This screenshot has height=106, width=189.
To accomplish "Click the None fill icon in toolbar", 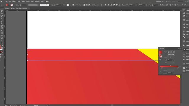I will pyautogui.click(x=2, y=52).
